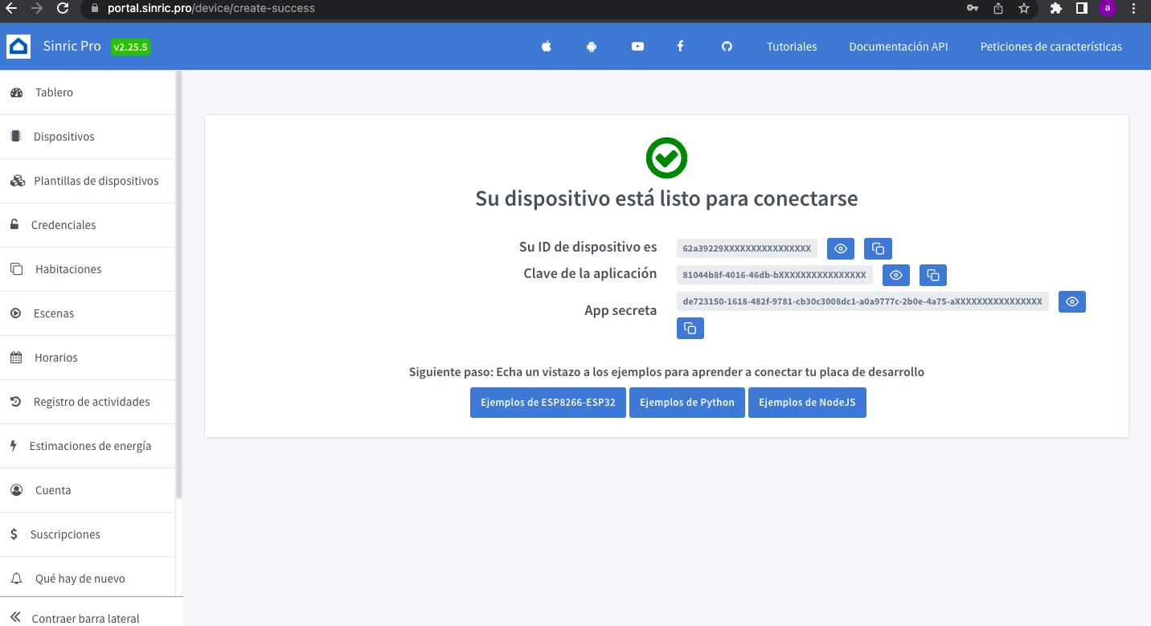Copy the App secreta value
Viewport: 1151px width, 626px height.
(x=690, y=328)
